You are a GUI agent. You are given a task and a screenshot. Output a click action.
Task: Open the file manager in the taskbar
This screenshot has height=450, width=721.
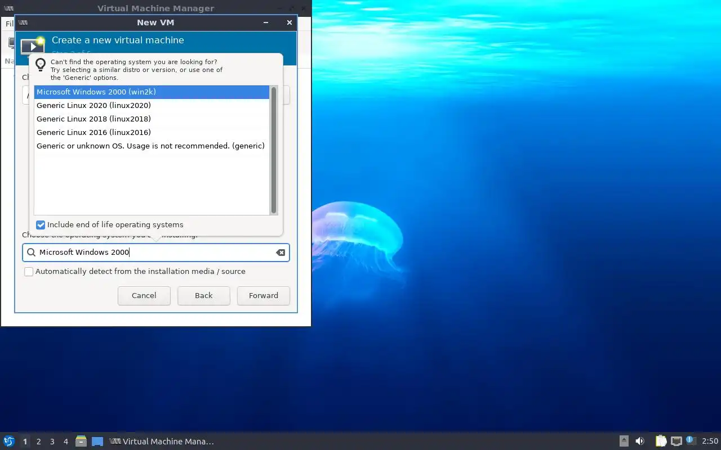tap(81, 442)
